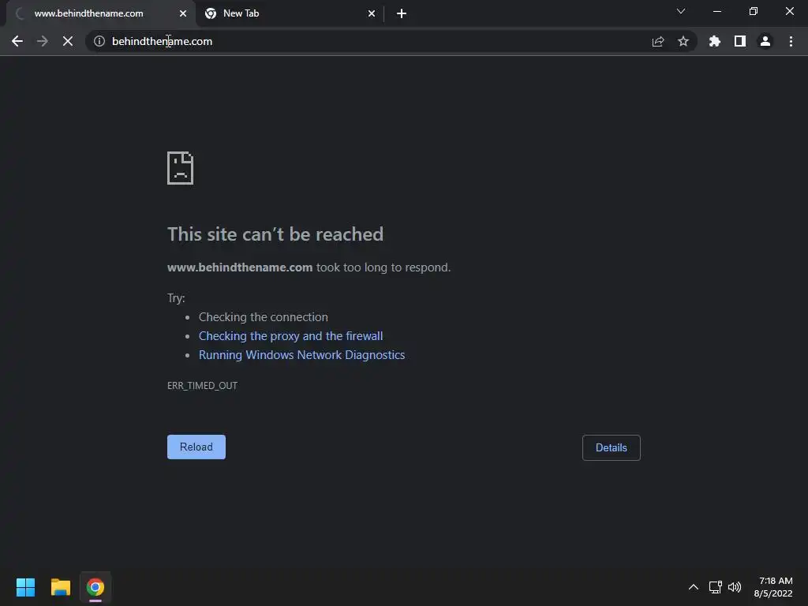Viewport: 808px width, 606px height.
Task: Open Chrome three-dot menu
Action: (791, 41)
